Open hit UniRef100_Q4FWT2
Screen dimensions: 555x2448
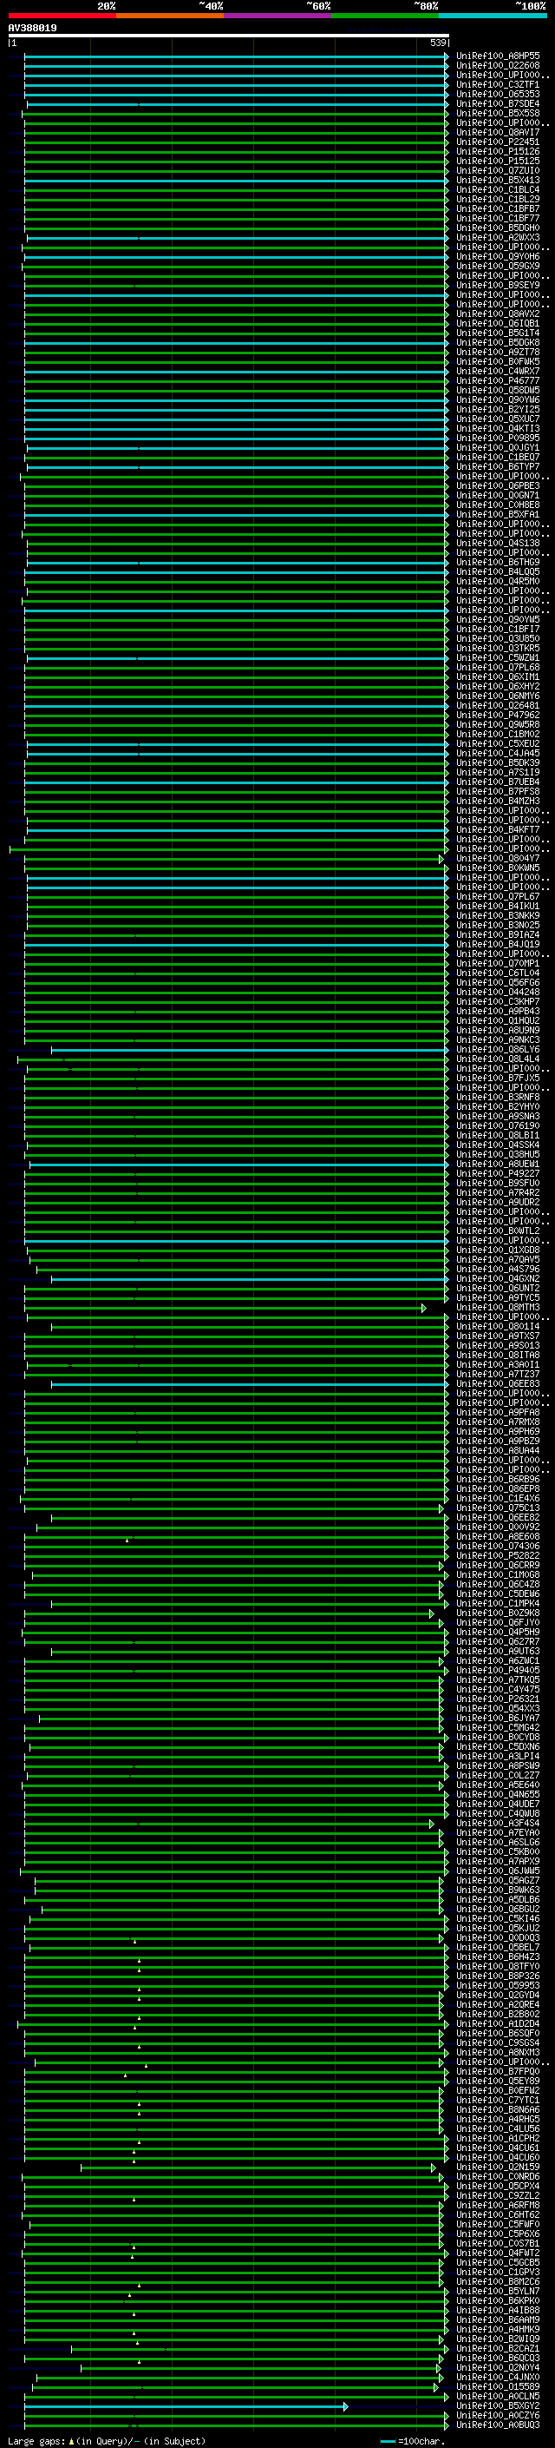click(498, 2253)
